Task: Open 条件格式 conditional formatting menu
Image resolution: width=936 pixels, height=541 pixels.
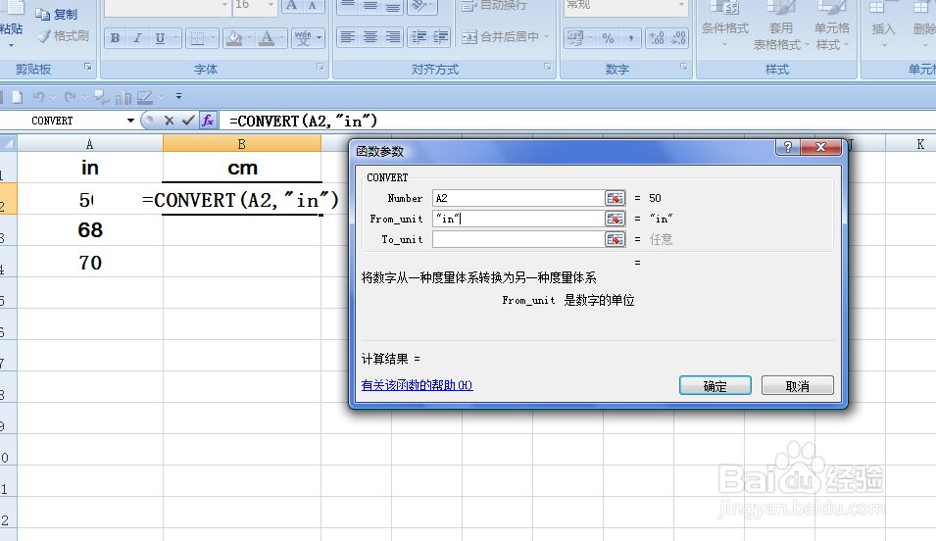Action: (x=724, y=26)
